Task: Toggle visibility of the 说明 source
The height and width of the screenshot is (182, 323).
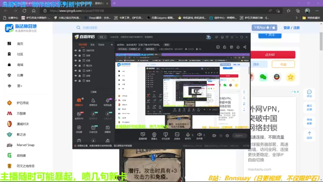Action: point(76,55)
